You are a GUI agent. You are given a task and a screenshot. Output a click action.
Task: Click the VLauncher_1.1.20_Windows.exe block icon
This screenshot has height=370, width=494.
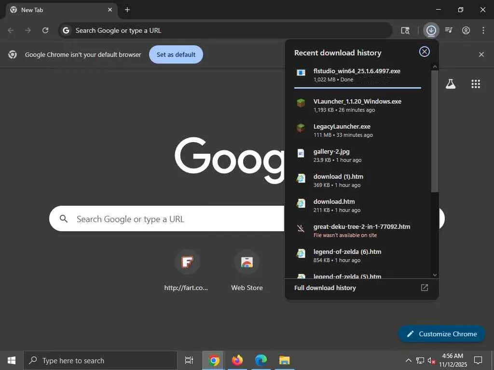click(x=301, y=103)
